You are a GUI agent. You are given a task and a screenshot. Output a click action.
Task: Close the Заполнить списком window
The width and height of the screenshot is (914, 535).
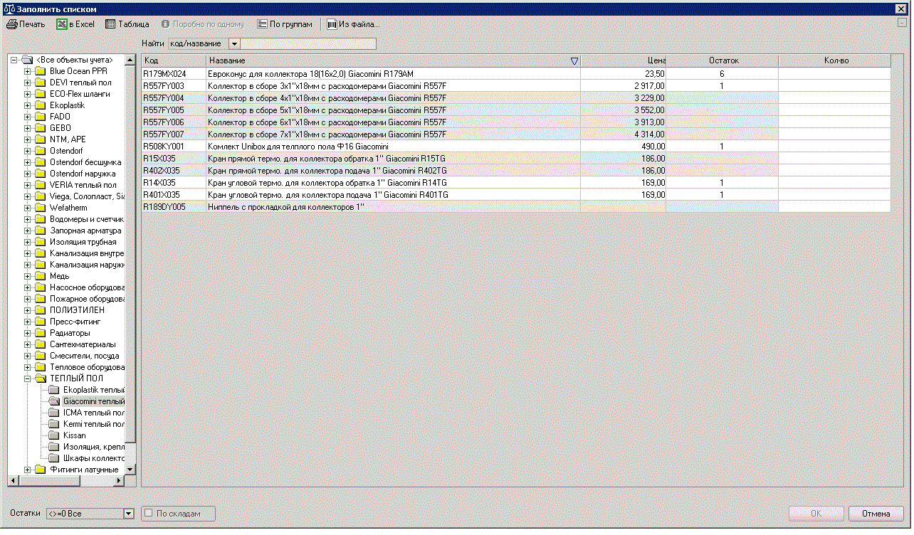[x=900, y=8]
